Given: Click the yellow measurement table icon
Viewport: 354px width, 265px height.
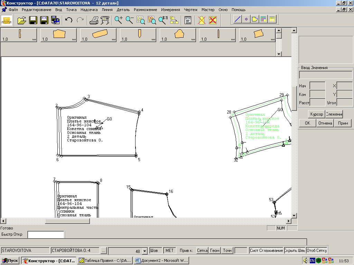Looking at the screenshot, I should coord(272,19).
